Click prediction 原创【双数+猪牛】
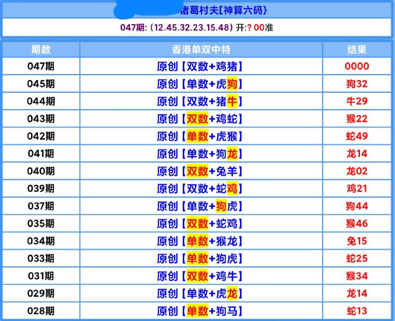 (200, 102)
